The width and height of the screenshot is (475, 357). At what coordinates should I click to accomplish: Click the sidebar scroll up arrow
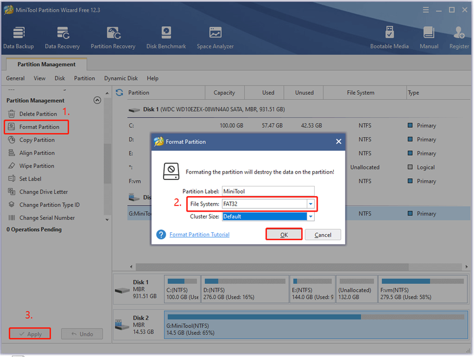click(x=107, y=93)
